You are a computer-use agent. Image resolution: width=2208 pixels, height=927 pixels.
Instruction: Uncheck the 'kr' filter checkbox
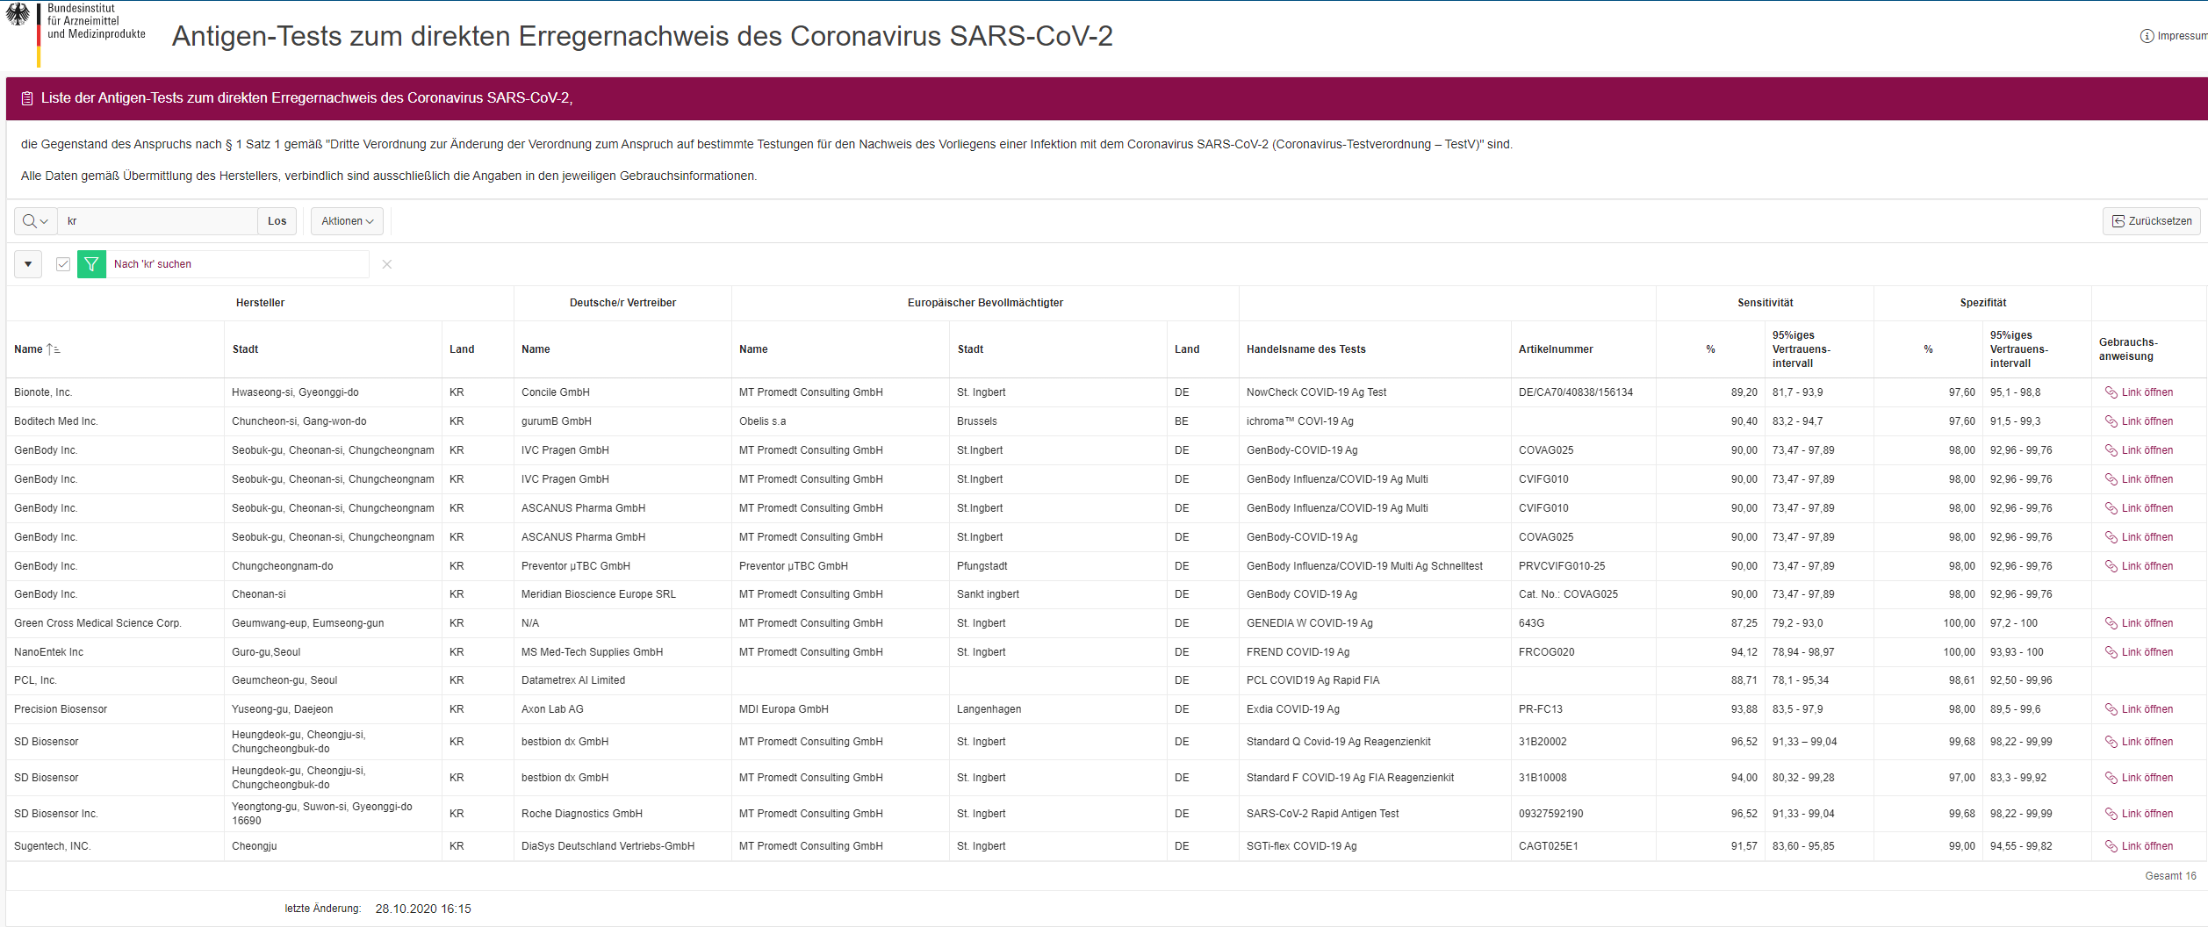(x=63, y=264)
